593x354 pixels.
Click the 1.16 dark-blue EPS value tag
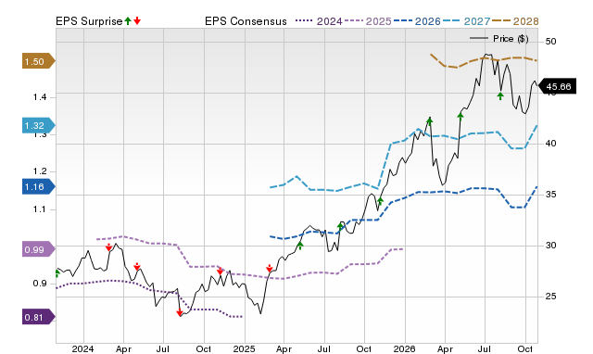39,186
